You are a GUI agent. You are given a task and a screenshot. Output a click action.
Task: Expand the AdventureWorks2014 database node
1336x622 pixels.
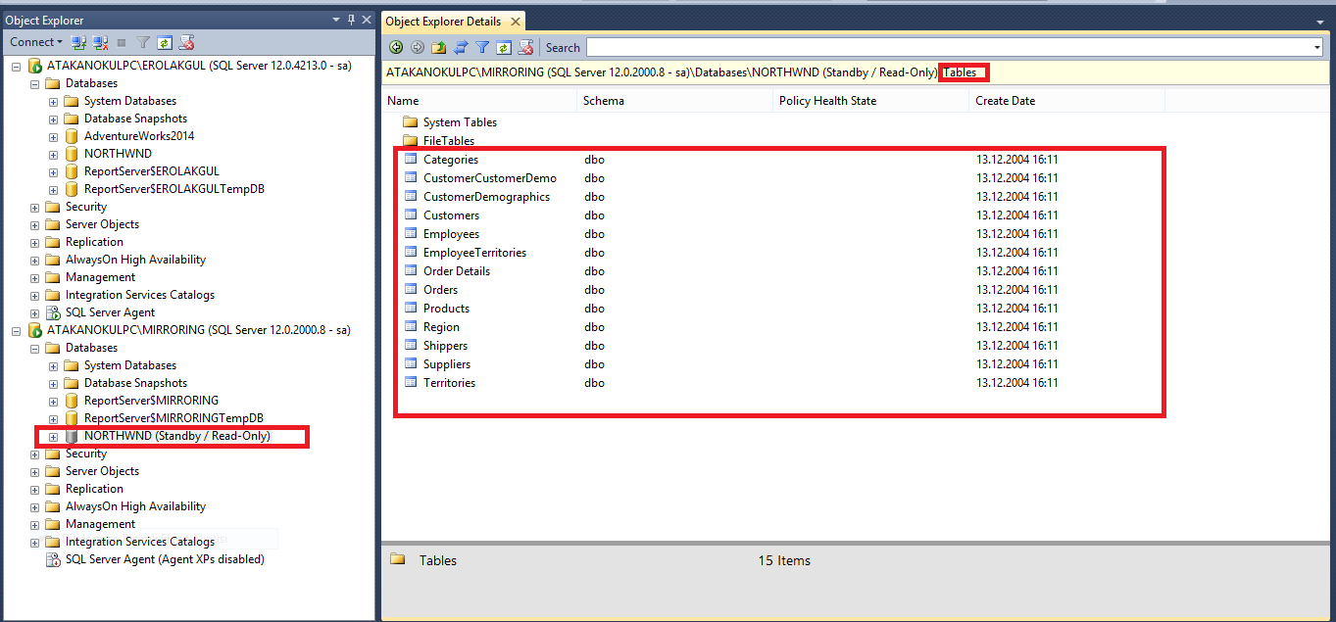point(53,136)
